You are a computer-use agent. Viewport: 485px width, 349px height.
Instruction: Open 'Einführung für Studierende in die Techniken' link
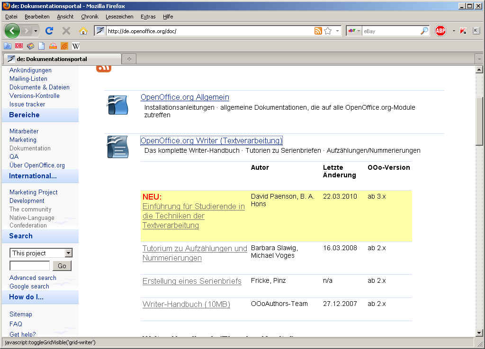(194, 216)
